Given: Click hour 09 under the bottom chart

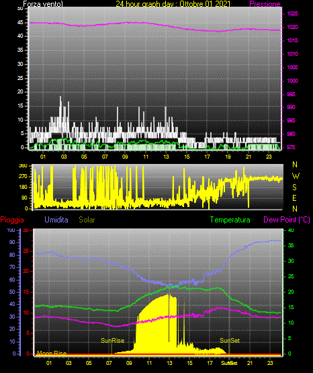Looking at the screenshot, I should (129, 363).
